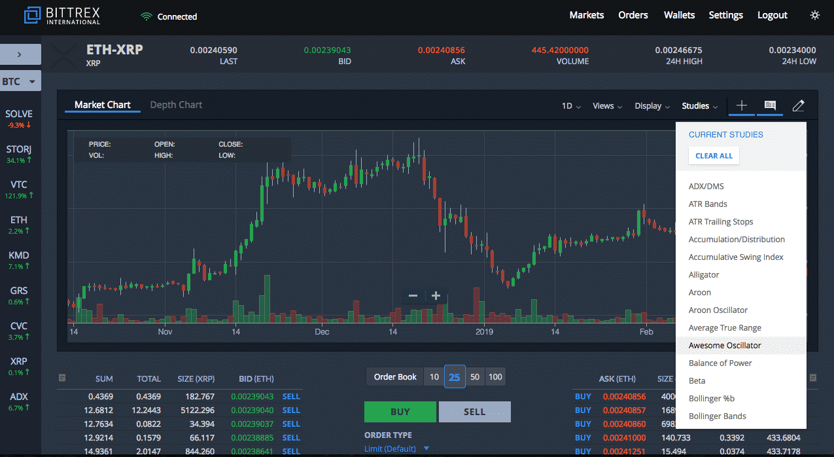The width and height of the screenshot is (834, 457).
Task: Select the Aroon study
Action: 741,293
